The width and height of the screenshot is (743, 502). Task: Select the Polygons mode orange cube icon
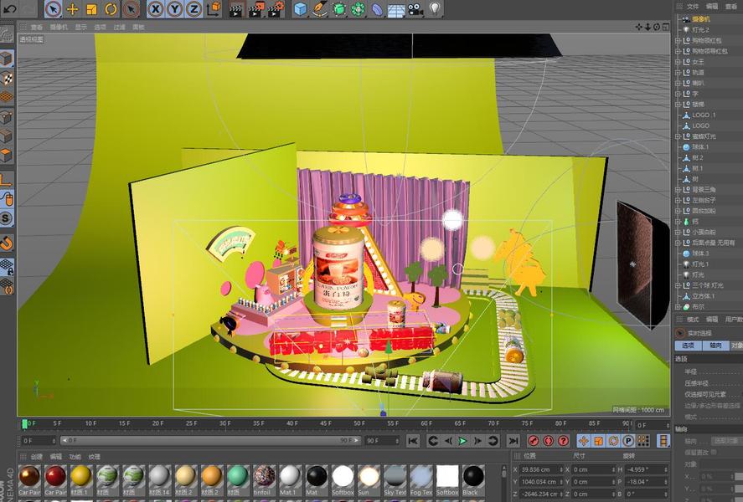click(7, 156)
